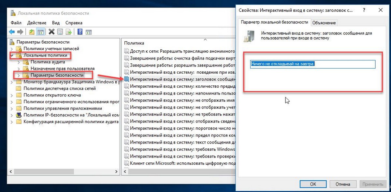
Task: Open the Файл menu
Action: [x=16, y=23]
